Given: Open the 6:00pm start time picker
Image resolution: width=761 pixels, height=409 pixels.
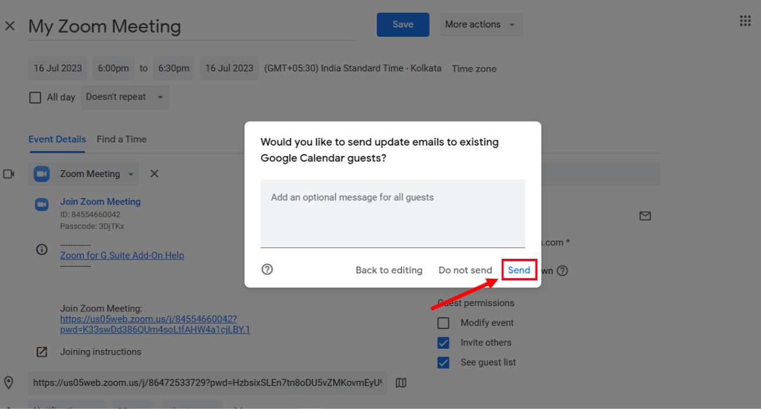Looking at the screenshot, I should click(114, 68).
